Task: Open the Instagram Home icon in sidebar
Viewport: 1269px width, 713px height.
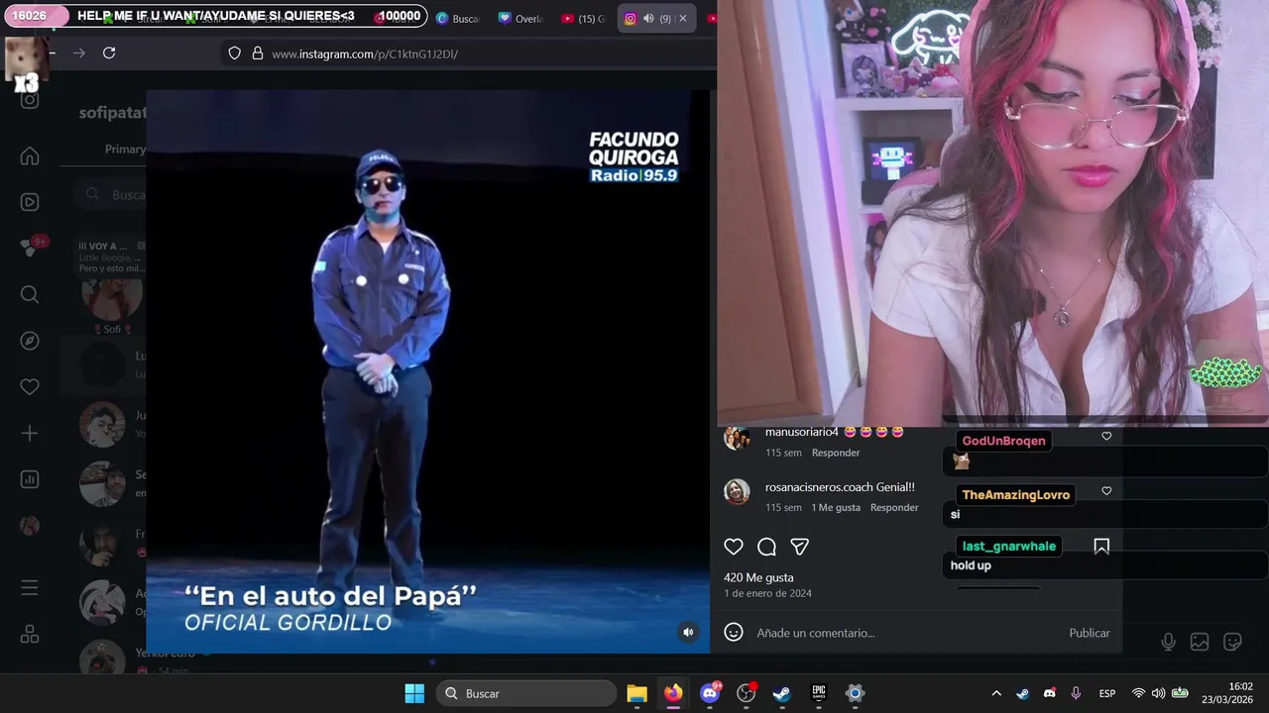Action: 30,156
